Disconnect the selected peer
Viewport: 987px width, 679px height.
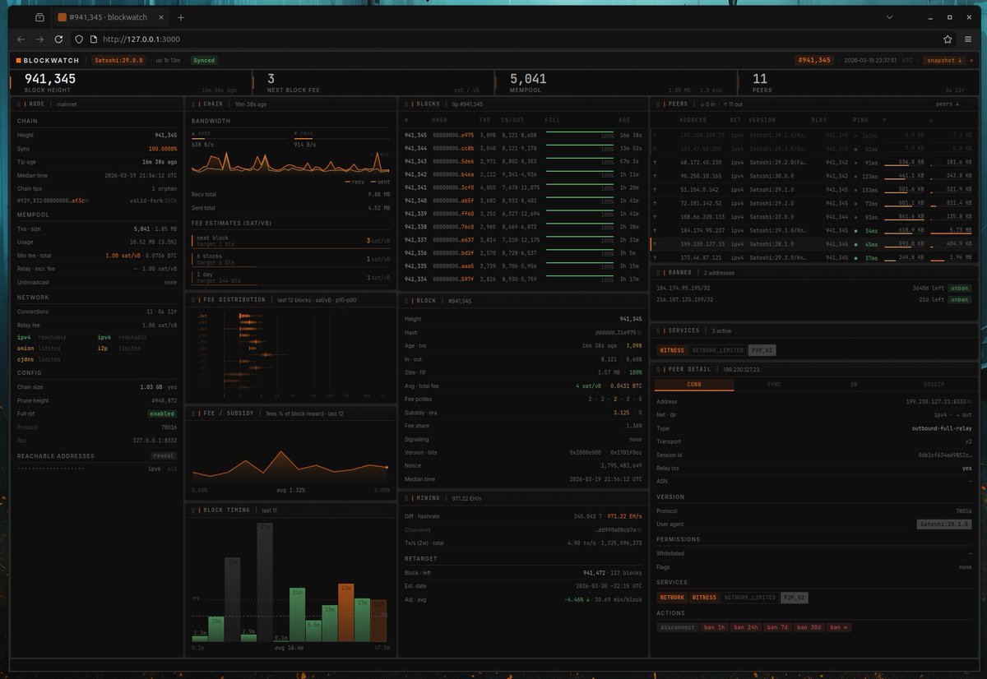coord(677,627)
